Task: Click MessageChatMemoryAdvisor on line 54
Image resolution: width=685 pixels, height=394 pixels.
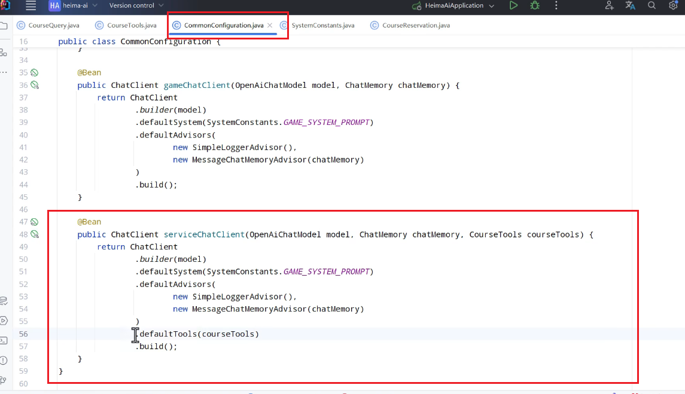Action: pos(249,309)
